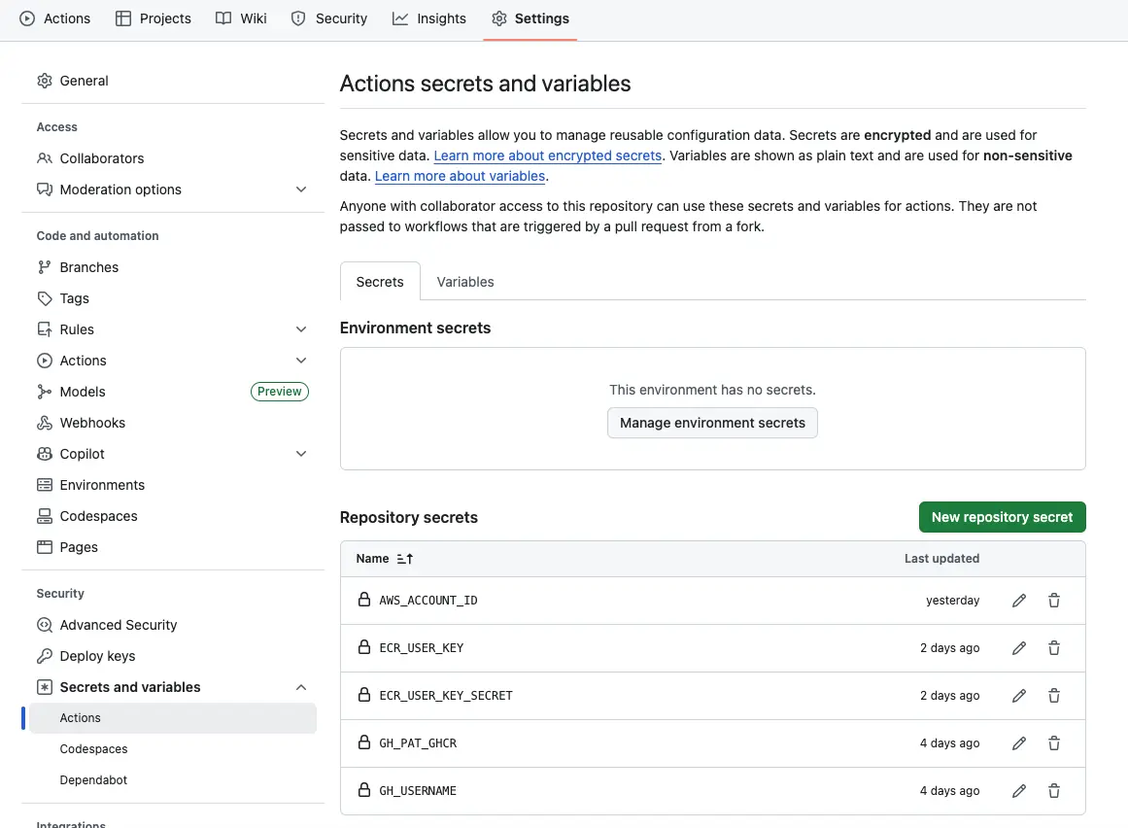Click the New repository secret button
The width and height of the screenshot is (1128, 828).
1002,517
